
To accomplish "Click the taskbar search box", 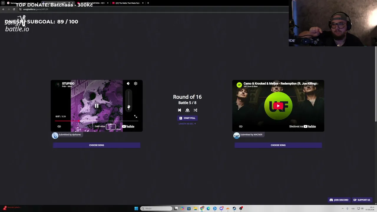I will click(x=156, y=208).
